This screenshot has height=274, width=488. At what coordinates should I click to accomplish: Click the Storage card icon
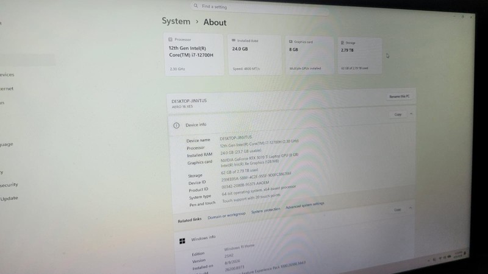click(342, 43)
